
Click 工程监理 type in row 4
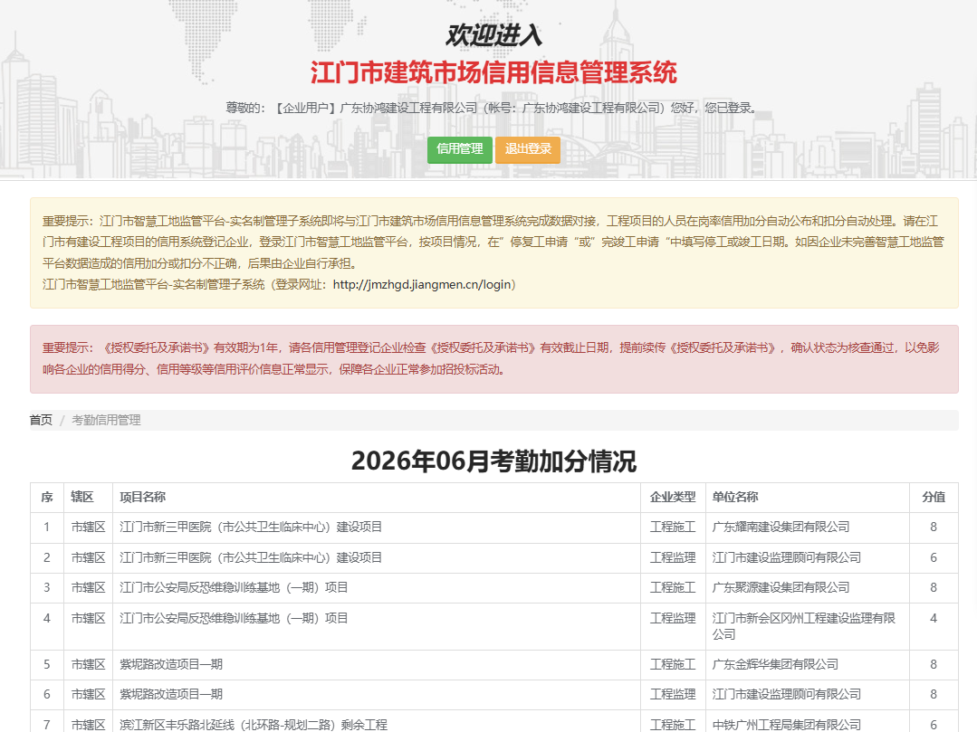tap(673, 619)
